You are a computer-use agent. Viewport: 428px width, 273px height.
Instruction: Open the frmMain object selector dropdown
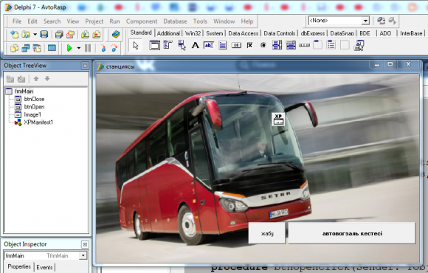click(83, 255)
